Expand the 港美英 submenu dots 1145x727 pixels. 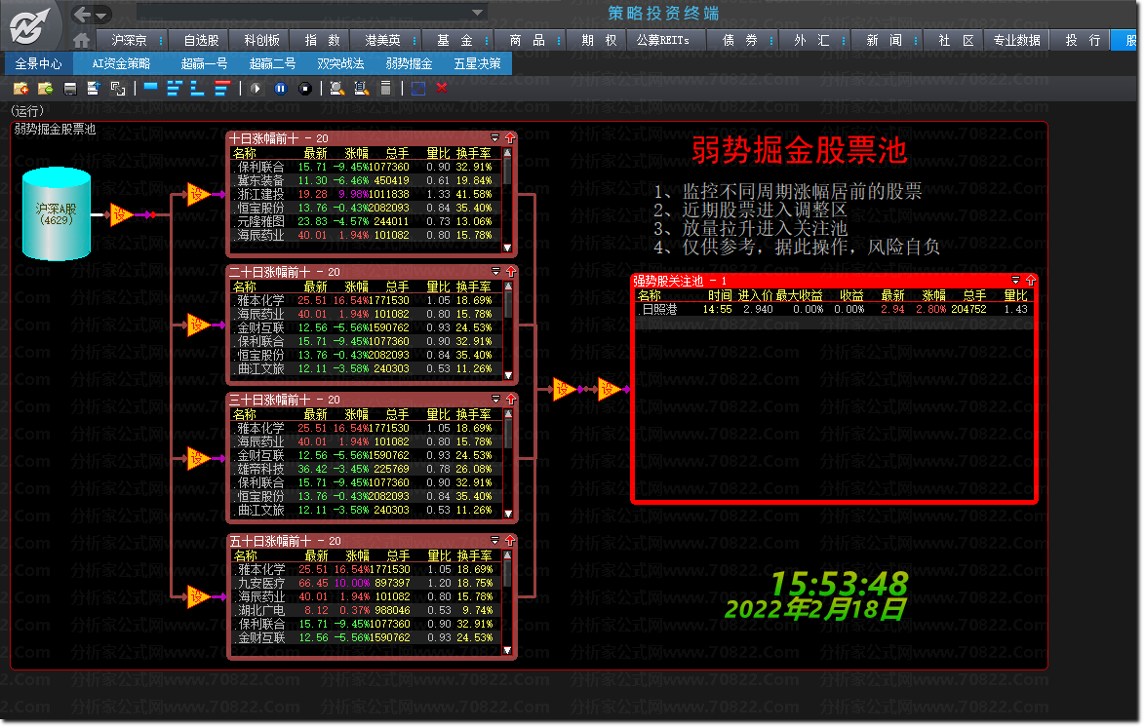pyautogui.click(x=415, y=41)
